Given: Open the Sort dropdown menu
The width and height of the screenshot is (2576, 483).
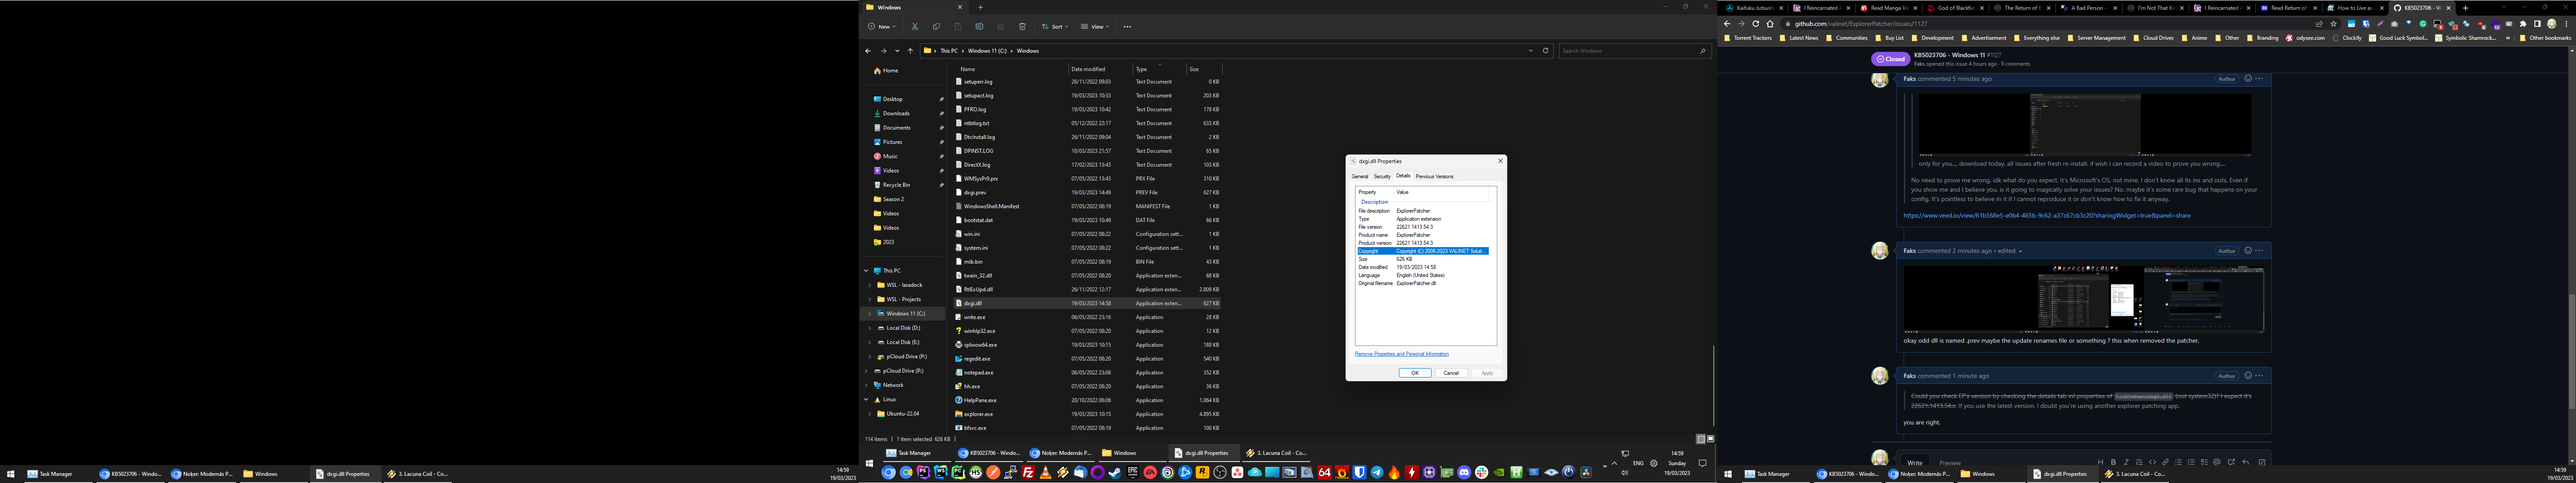Looking at the screenshot, I should tap(1055, 27).
